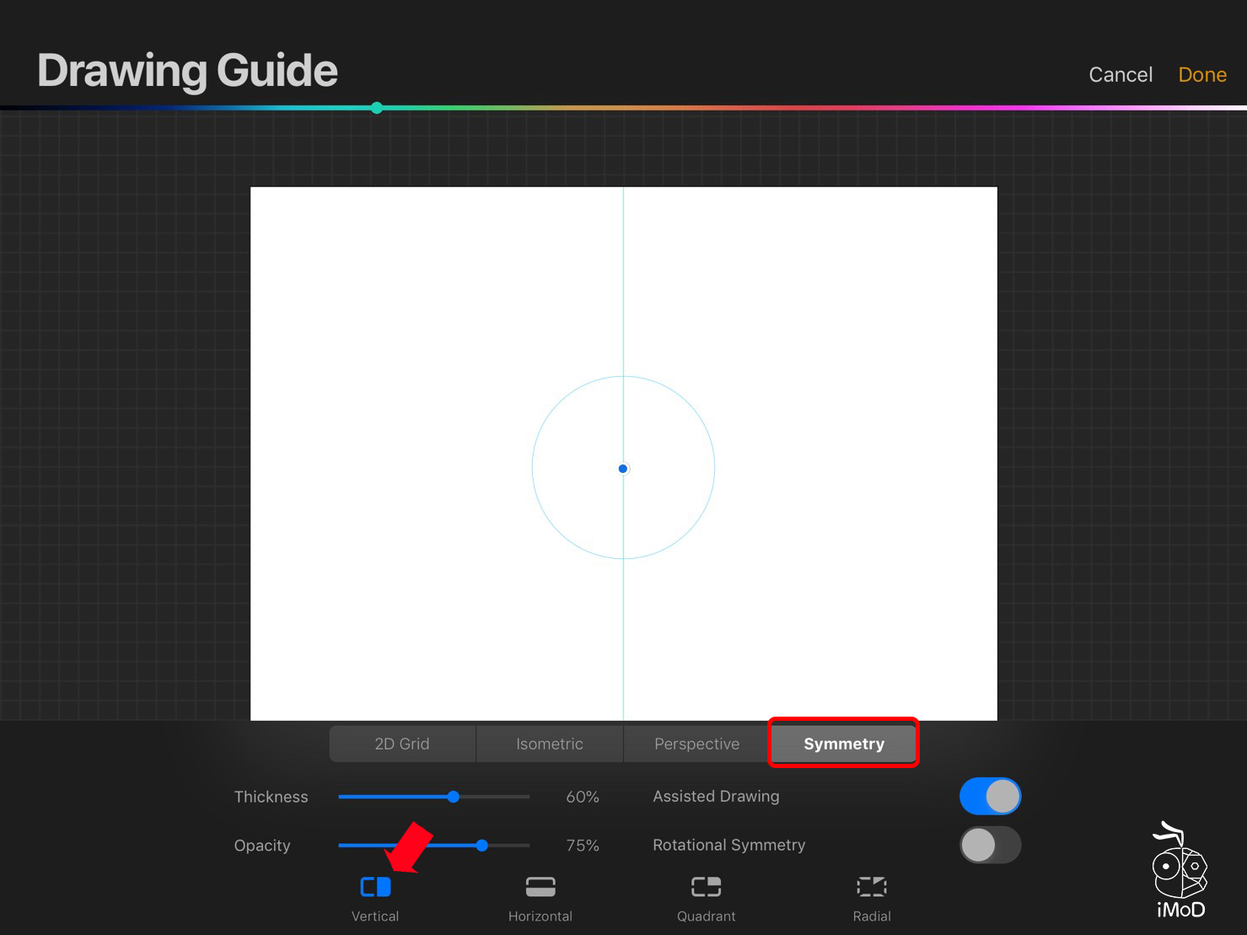The height and width of the screenshot is (935, 1247).
Task: Click the 75% opacity value
Action: pos(582,845)
